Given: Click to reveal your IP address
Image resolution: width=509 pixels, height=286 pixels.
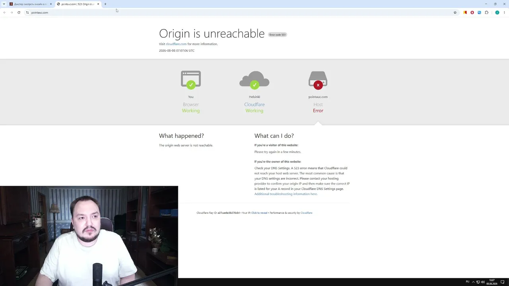Looking at the screenshot, I should point(259,213).
